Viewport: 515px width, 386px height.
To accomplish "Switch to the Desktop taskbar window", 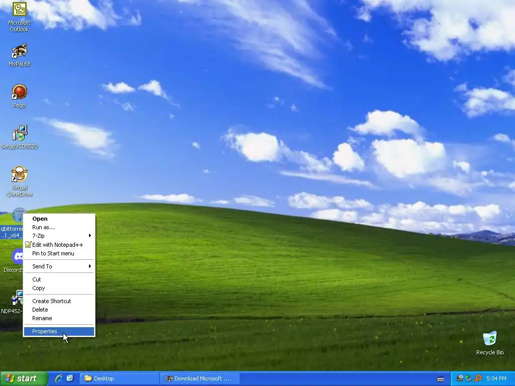I will click(x=119, y=378).
